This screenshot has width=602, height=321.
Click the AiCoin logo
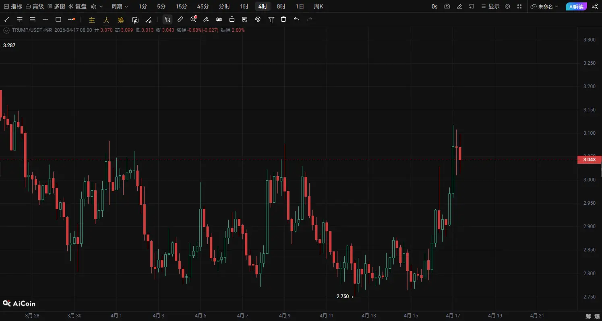(x=19, y=303)
